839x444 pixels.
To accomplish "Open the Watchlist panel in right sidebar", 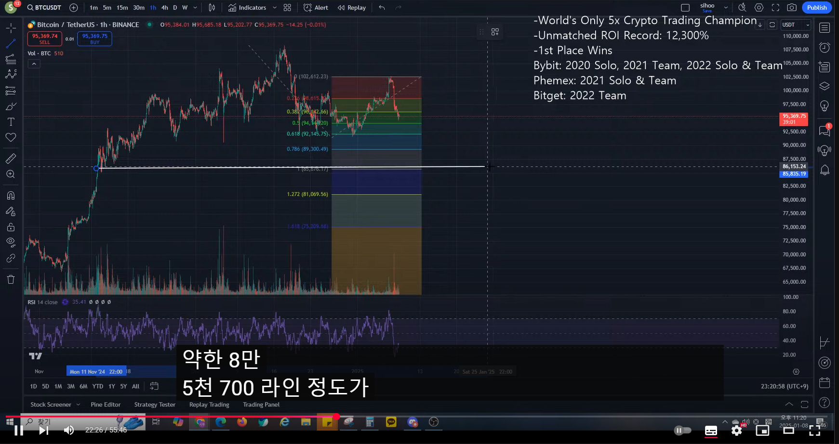I will pos(825,28).
